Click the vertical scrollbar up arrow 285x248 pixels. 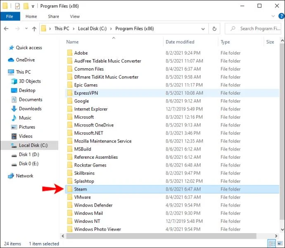click(x=282, y=41)
